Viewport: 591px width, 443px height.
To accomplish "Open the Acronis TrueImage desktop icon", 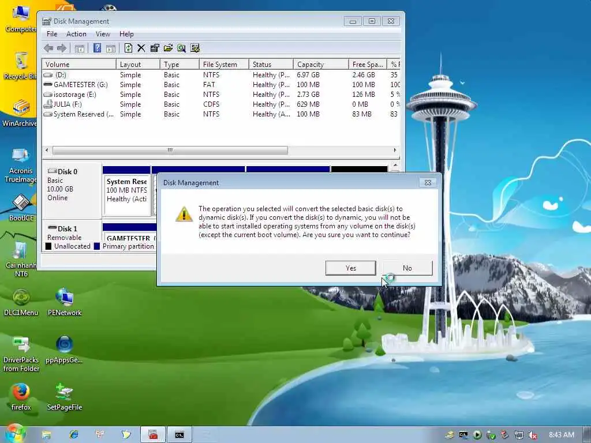I will [x=21, y=165].
